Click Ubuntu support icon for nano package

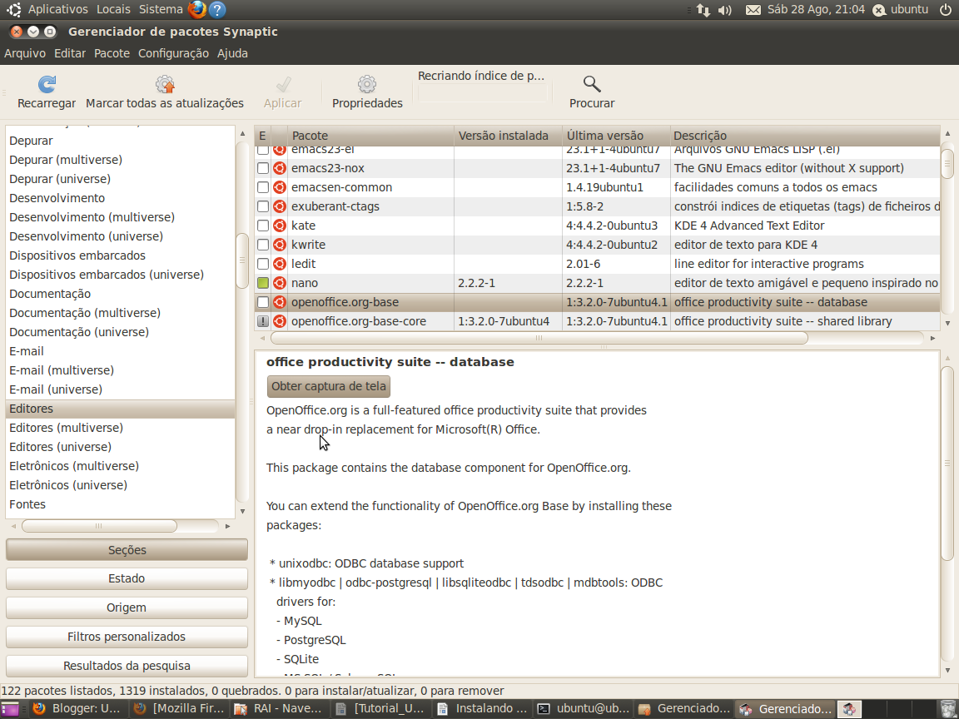(x=280, y=283)
